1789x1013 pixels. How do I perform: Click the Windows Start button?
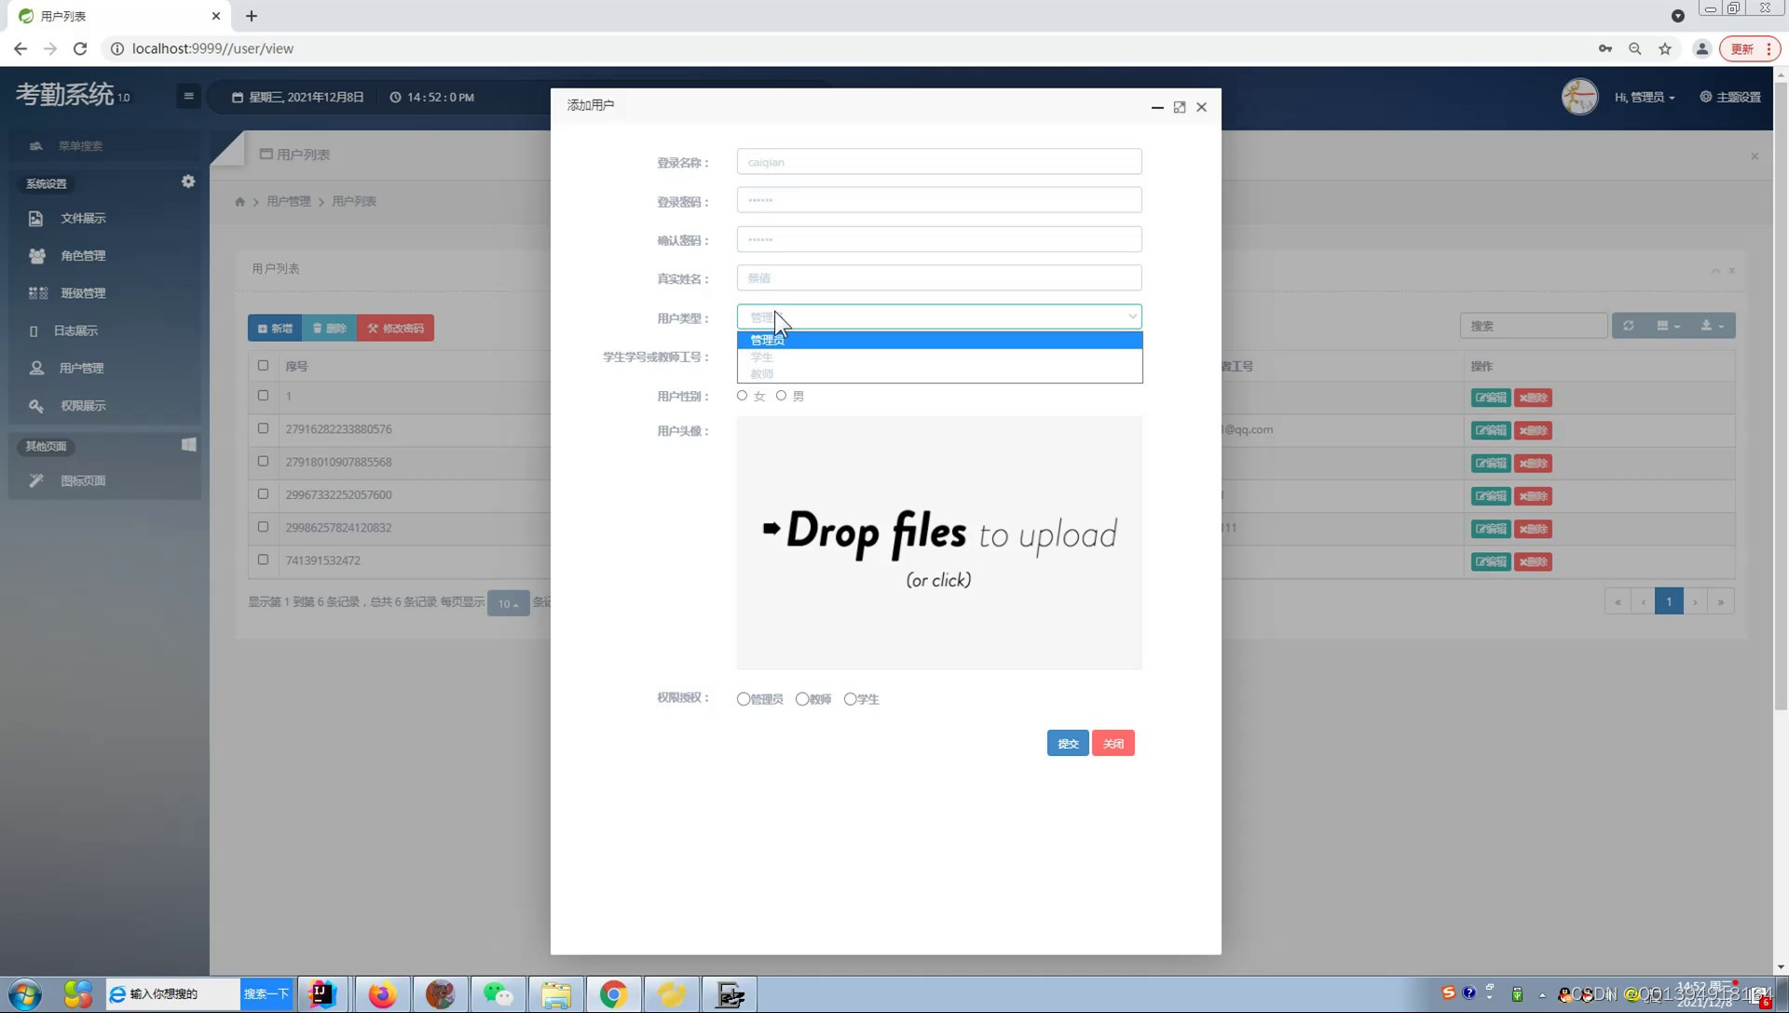(x=25, y=994)
